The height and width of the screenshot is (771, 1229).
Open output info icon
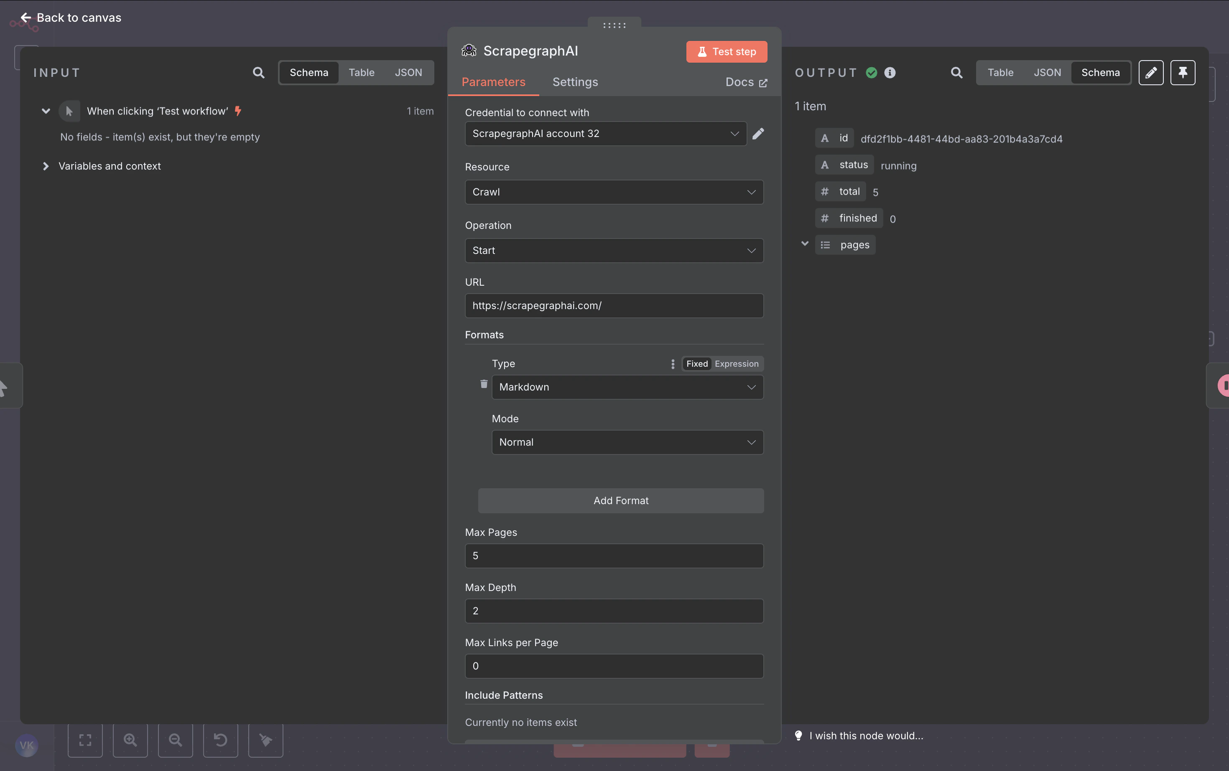pos(890,72)
